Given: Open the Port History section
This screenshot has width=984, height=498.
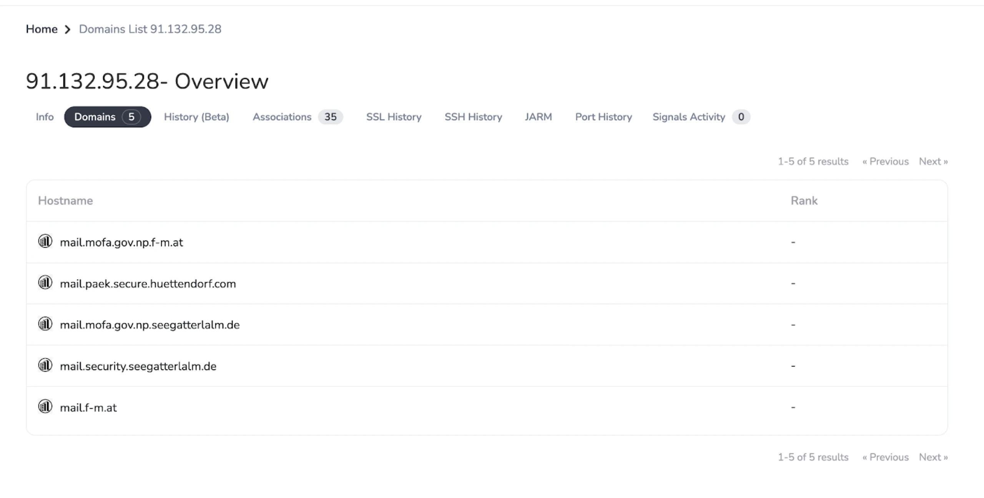Looking at the screenshot, I should tap(603, 117).
